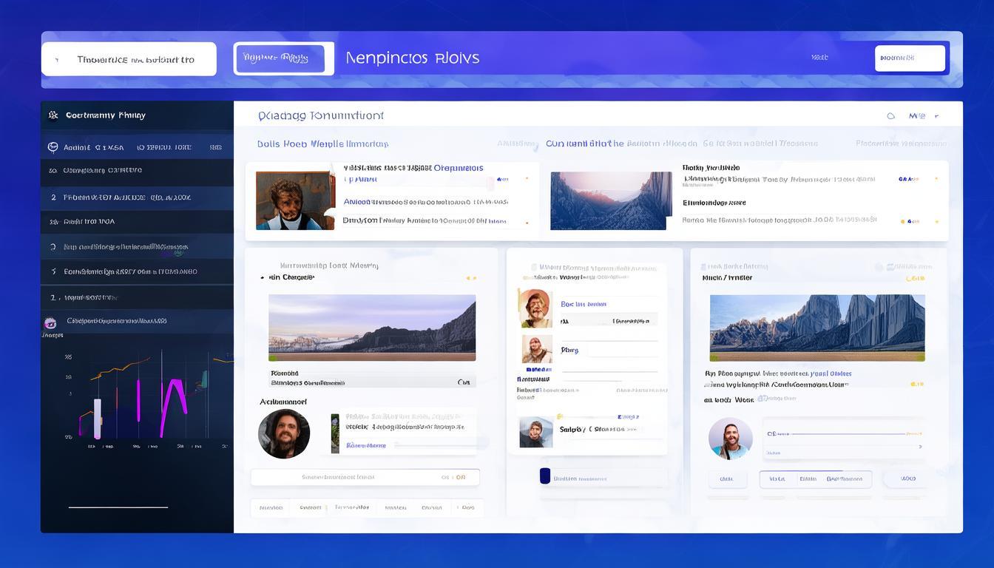Click the yellow dots icon on the left landscape card
Image resolution: width=994 pixels, height=568 pixels.
[x=470, y=278]
